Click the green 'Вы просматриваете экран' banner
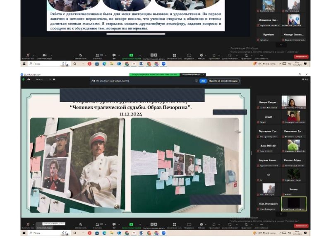Screen dimensions: 331x240 (x=154, y=75)
